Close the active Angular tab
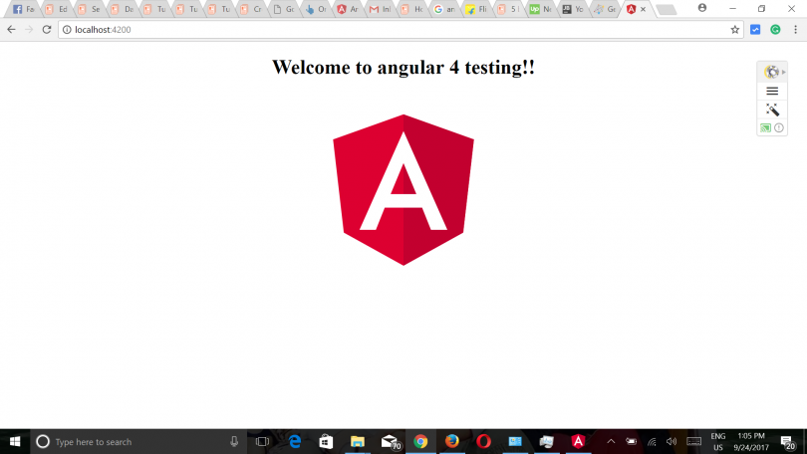This screenshot has height=454, width=807. [643, 9]
